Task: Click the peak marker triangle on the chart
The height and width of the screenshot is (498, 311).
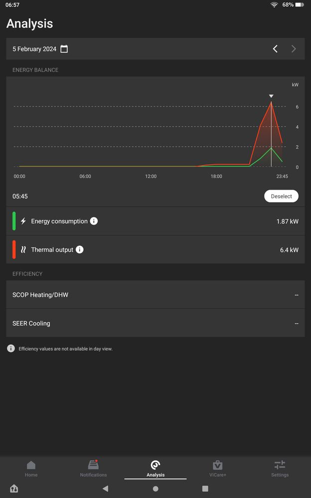Action: [x=271, y=96]
